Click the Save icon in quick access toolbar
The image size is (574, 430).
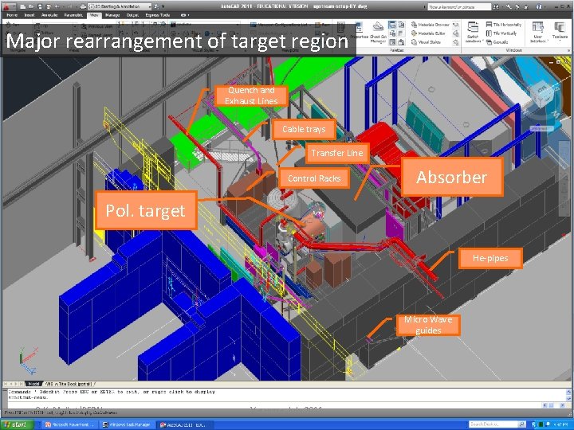point(41,6)
